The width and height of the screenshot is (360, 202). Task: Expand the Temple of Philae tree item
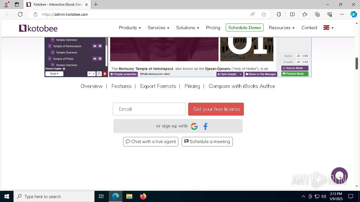coord(50,59)
